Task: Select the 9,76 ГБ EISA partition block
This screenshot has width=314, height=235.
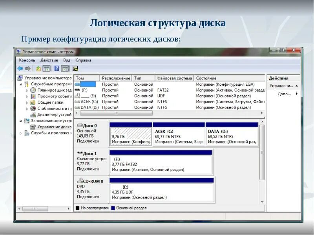Action: point(131,134)
